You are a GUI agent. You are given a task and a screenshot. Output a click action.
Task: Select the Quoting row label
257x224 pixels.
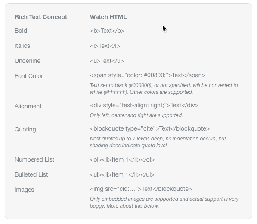pyautogui.click(x=25, y=129)
